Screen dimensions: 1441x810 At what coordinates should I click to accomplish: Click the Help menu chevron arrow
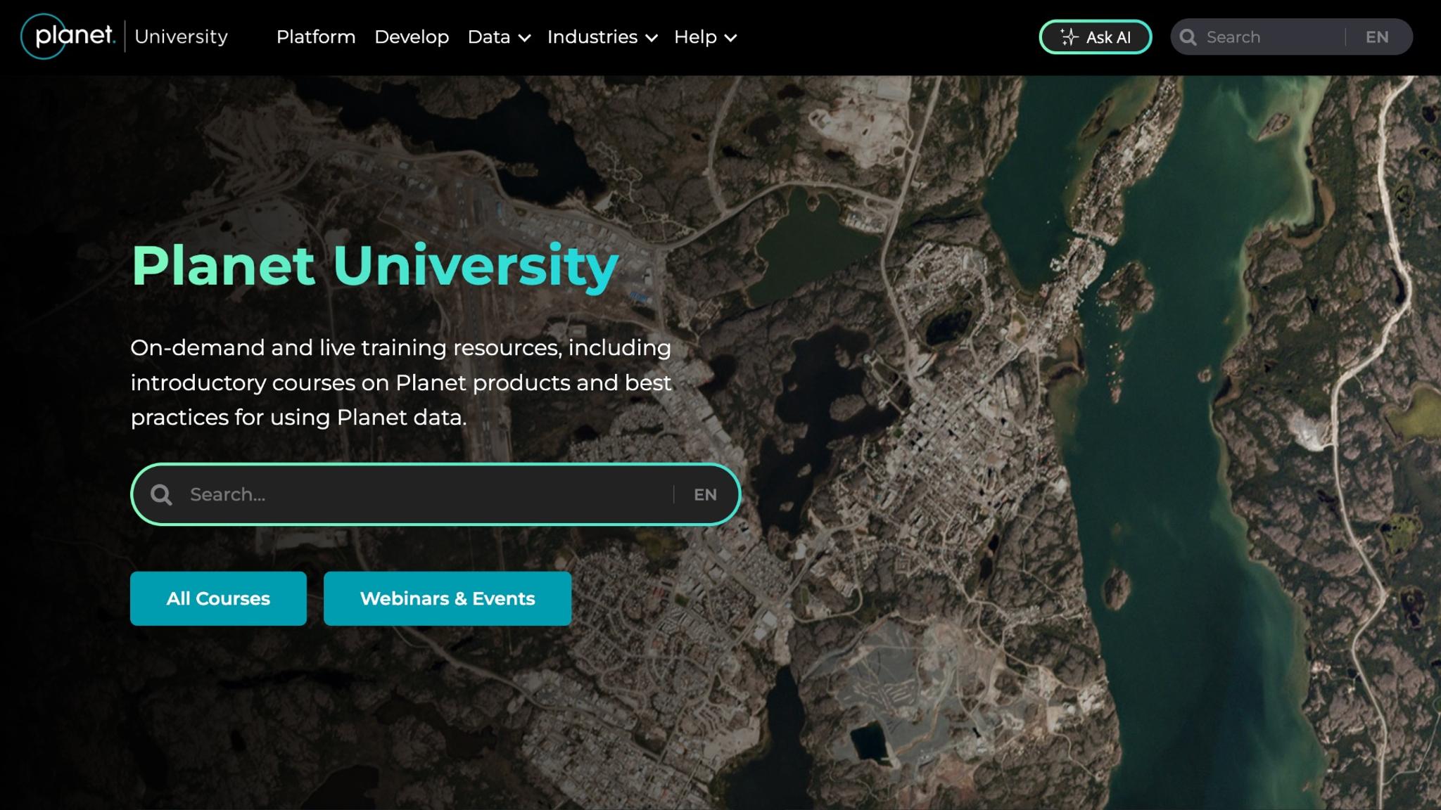click(730, 38)
